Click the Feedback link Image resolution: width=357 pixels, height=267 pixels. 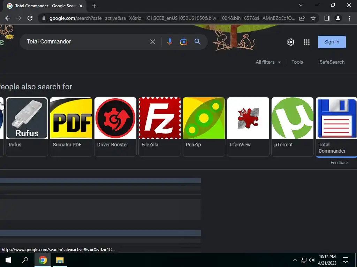click(340, 163)
